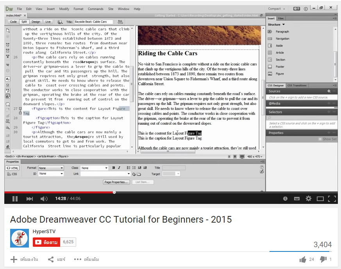Image resolution: width=341 pixels, height=269 pixels.
Task: Edit the document Title field
Action: click(x=94, y=22)
